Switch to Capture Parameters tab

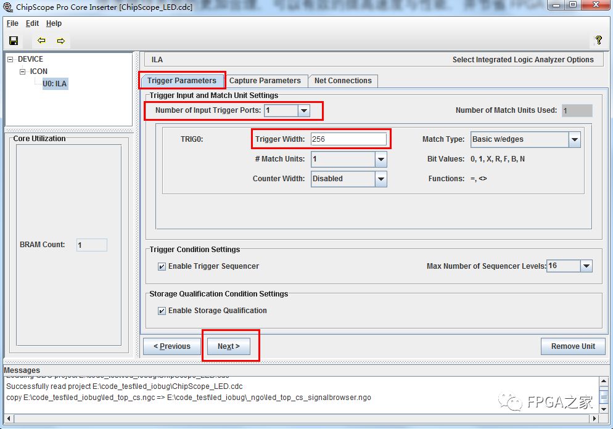[x=265, y=81]
